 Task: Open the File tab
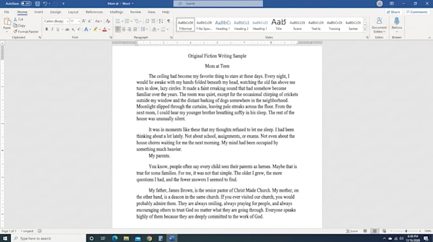point(6,12)
